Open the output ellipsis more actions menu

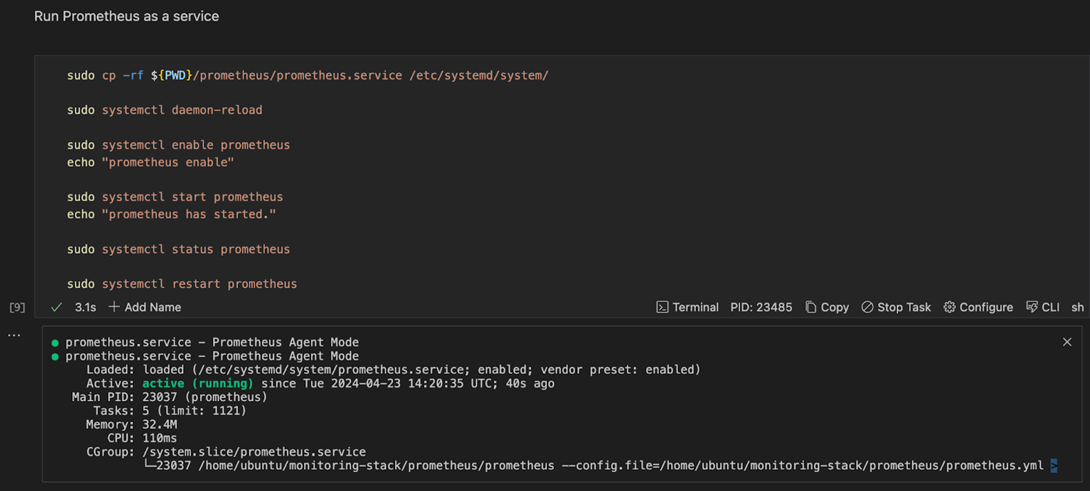(14, 335)
